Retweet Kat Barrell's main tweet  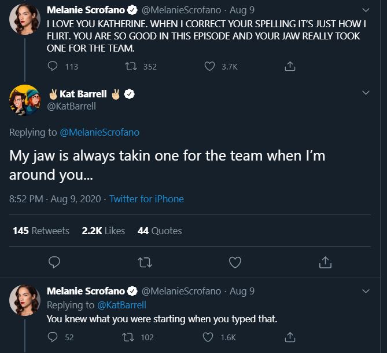pyautogui.click(x=144, y=263)
